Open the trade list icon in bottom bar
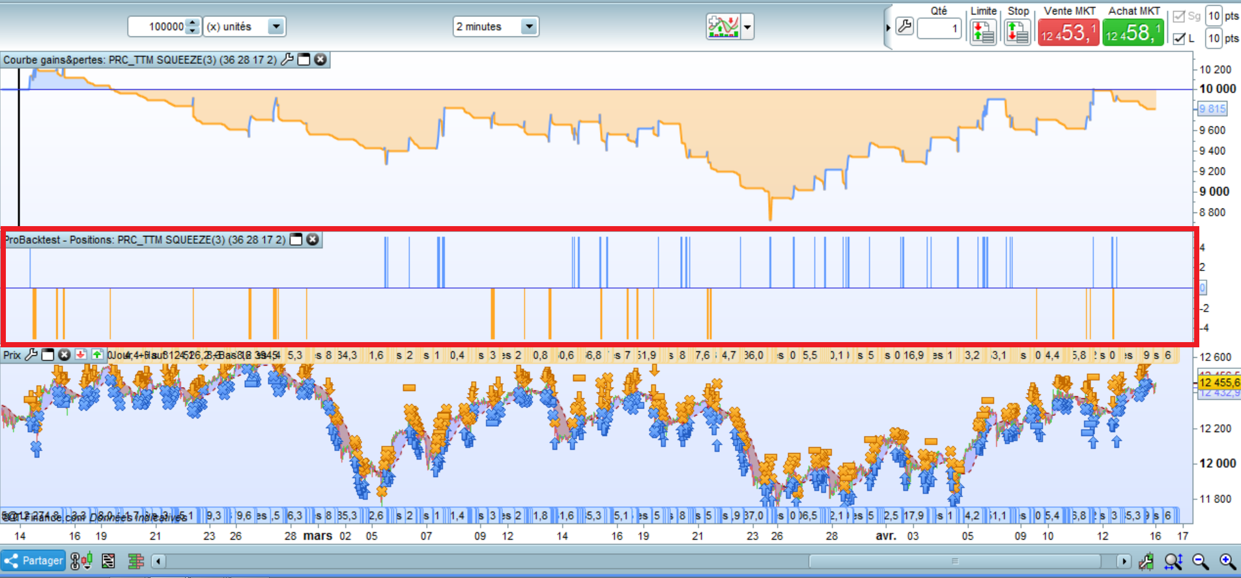 108,561
